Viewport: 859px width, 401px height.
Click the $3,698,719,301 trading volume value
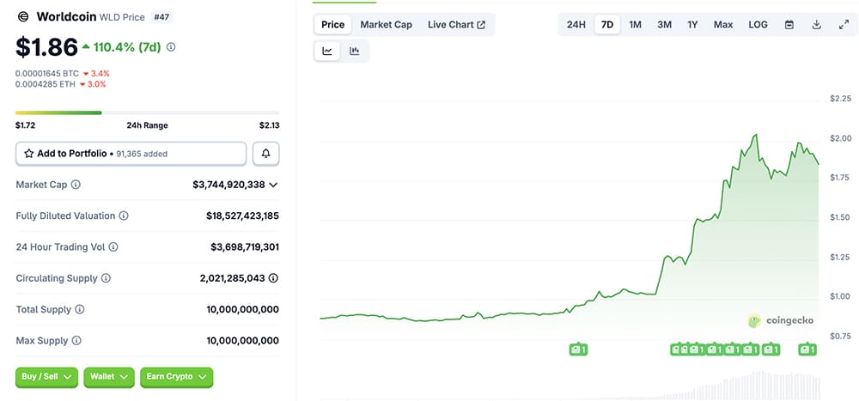coord(245,247)
